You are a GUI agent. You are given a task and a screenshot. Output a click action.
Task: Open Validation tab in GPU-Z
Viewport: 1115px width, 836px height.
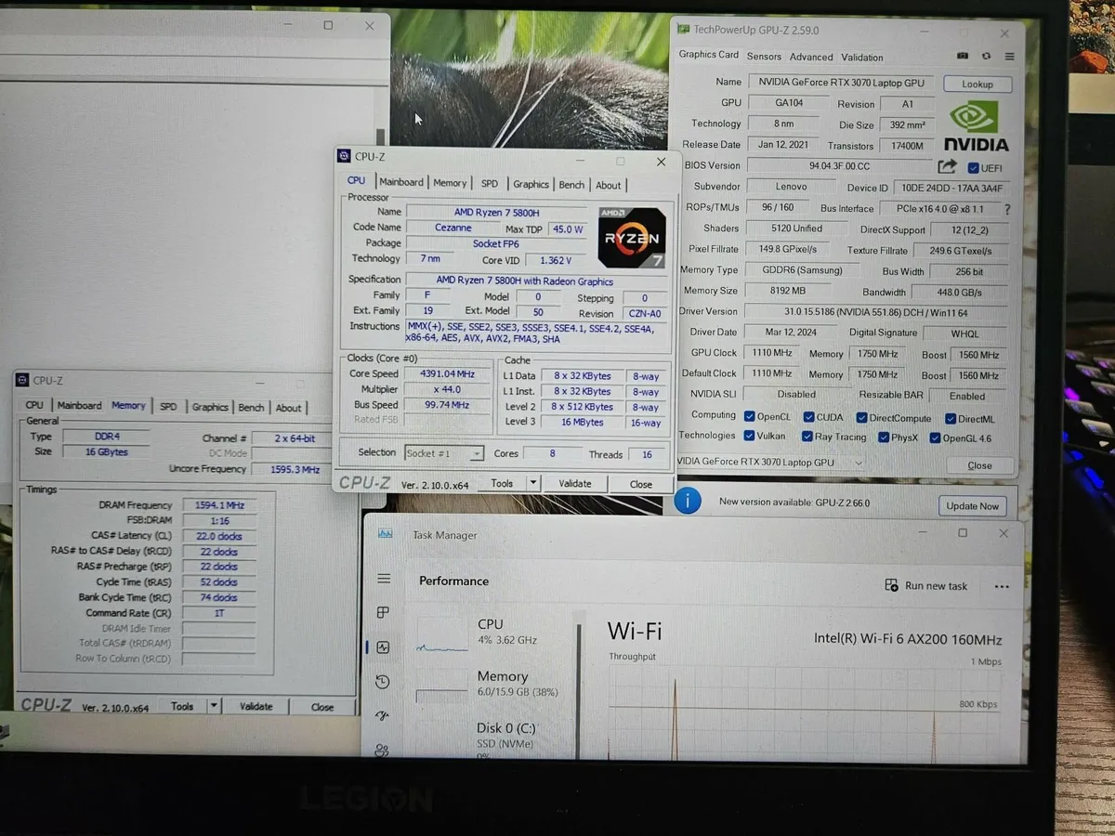click(x=862, y=58)
